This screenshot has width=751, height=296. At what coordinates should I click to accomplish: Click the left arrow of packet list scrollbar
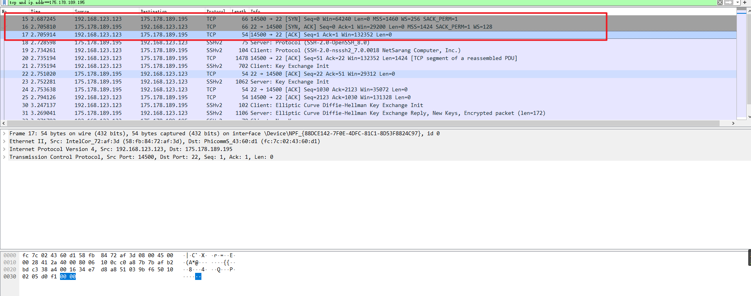click(x=4, y=123)
